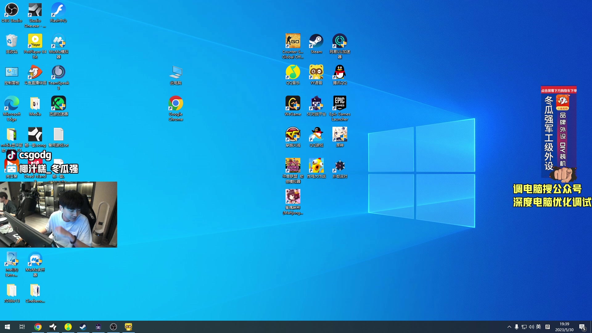This screenshot has width=592, height=333.
Task: Open Task View on the taskbar
Action: click(x=22, y=327)
